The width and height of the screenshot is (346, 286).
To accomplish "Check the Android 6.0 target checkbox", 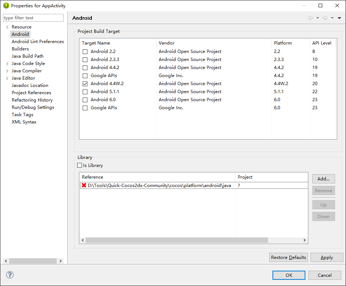I will click(85, 100).
